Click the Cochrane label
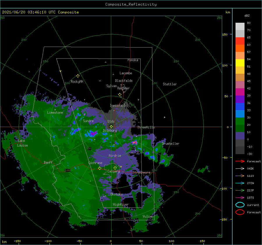The image size is (262, 245). click(x=95, y=163)
